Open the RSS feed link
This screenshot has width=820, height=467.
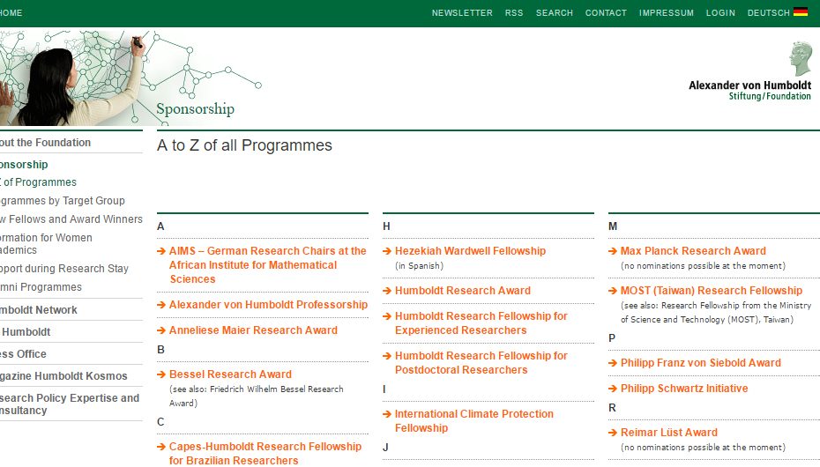point(514,12)
